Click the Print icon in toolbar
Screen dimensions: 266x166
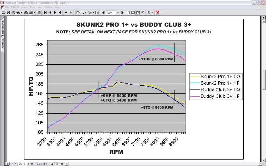[x=13, y=13]
